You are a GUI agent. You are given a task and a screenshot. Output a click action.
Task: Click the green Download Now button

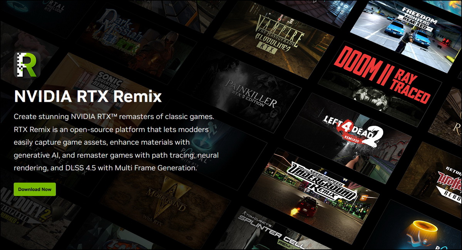click(x=35, y=189)
